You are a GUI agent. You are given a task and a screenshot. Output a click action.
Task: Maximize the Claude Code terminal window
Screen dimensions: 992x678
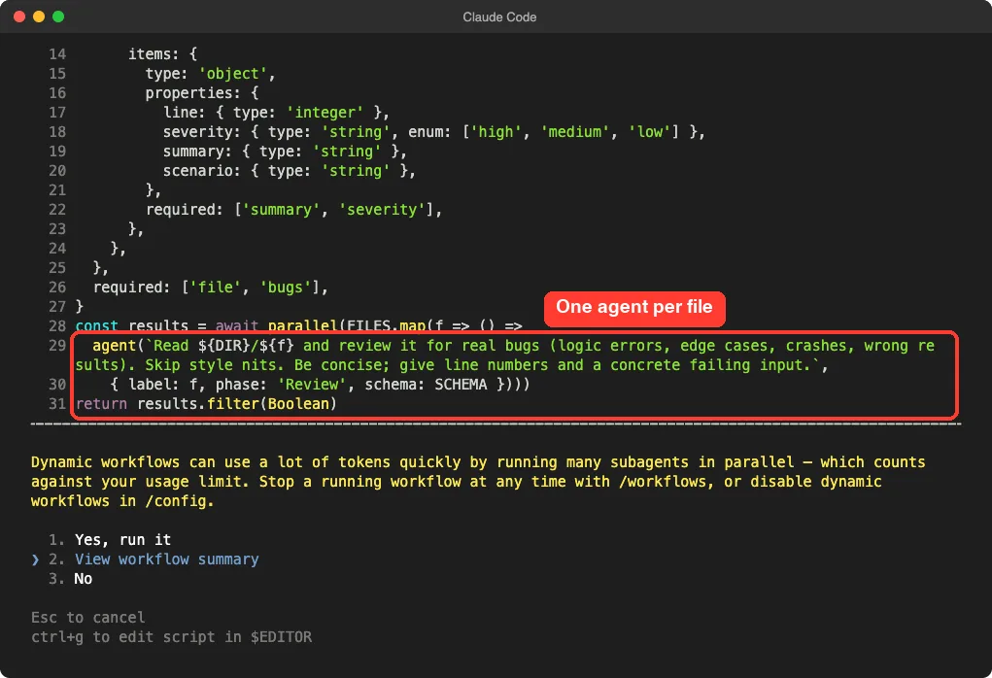click(58, 17)
